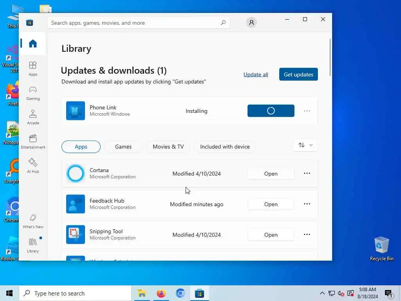Image resolution: width=401 pixels, height=301 pixels.
Task: Open Firefox from the taskbar
Action: [x=161, y=293]
